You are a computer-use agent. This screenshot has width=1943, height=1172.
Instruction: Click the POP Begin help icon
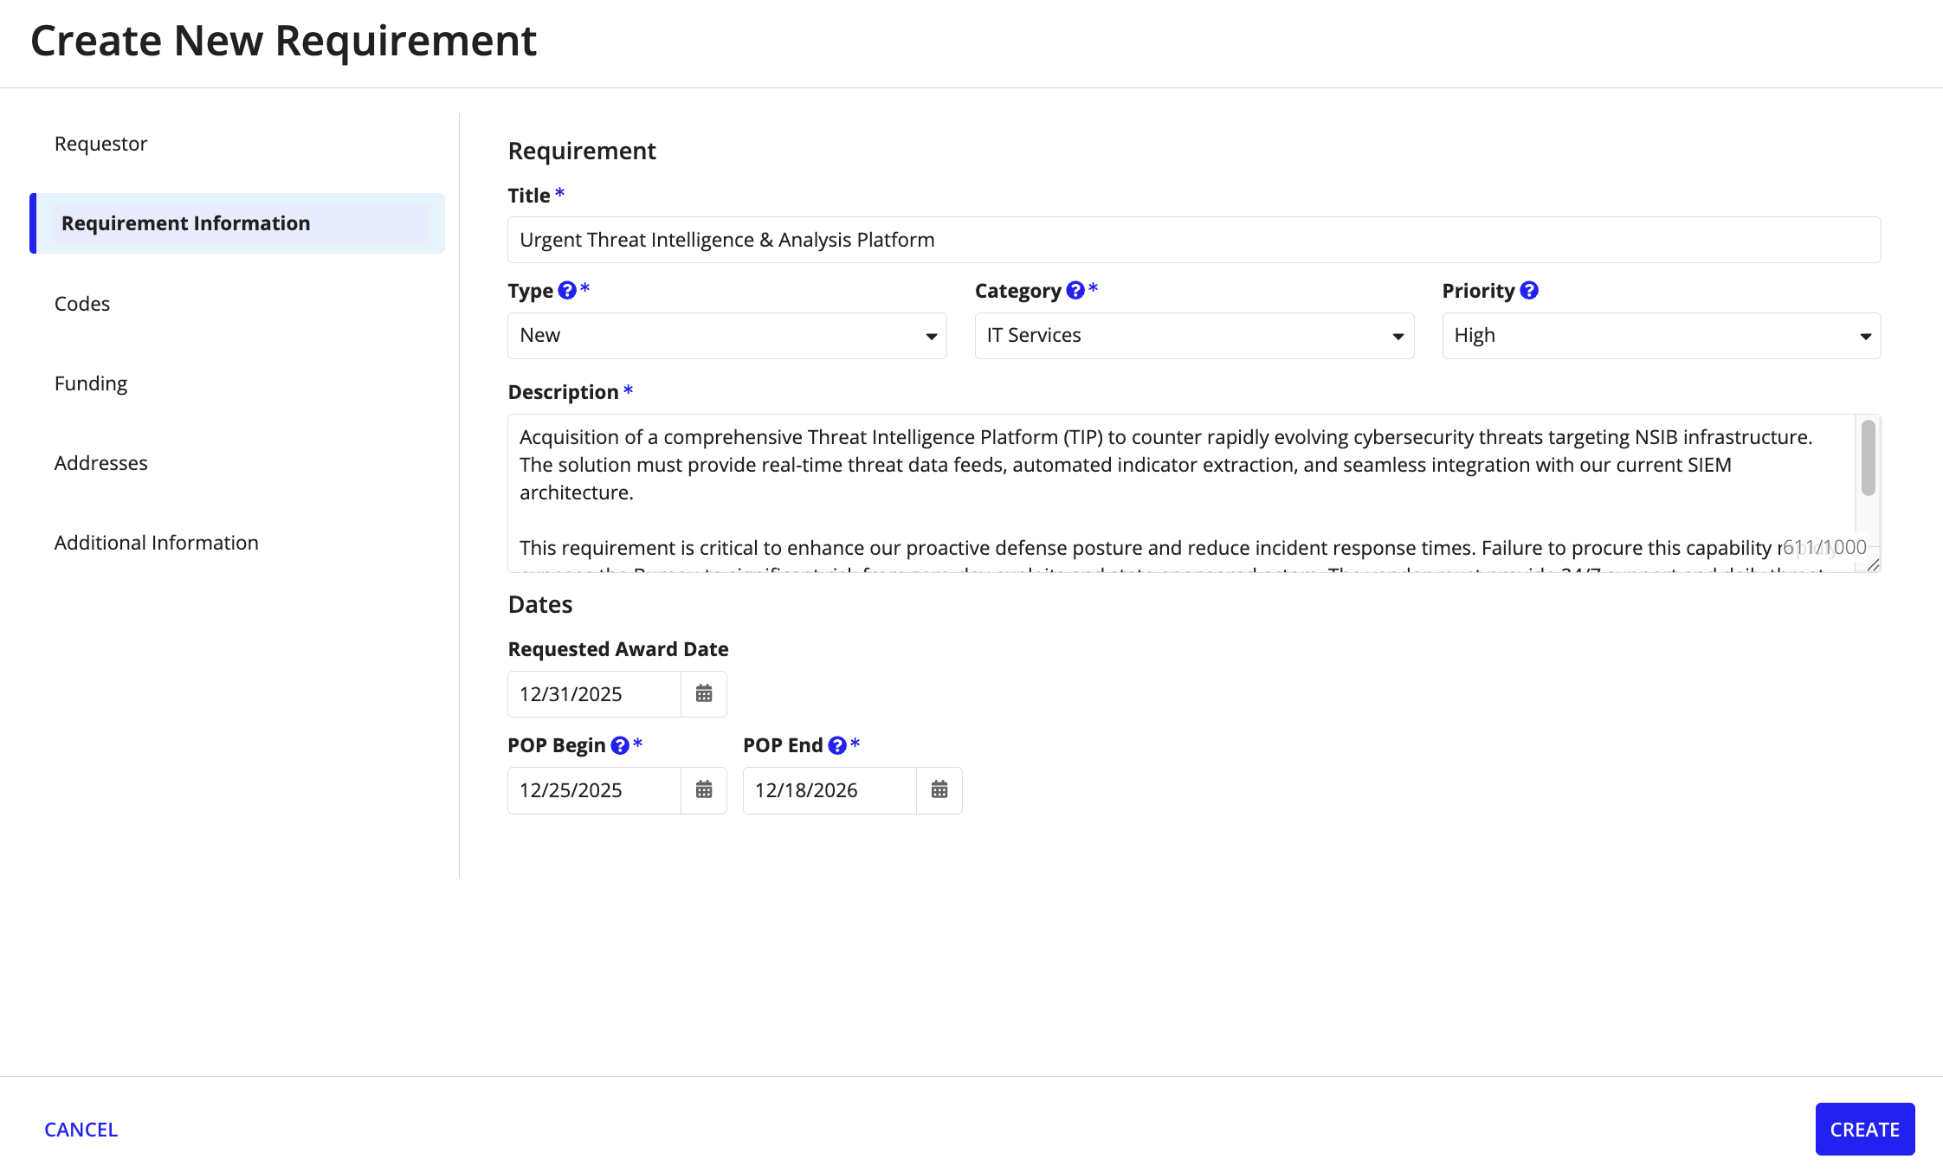(x=620, y=745)
